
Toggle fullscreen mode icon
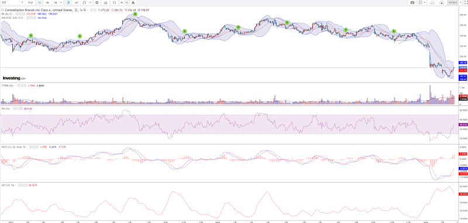tap(466, 2)
